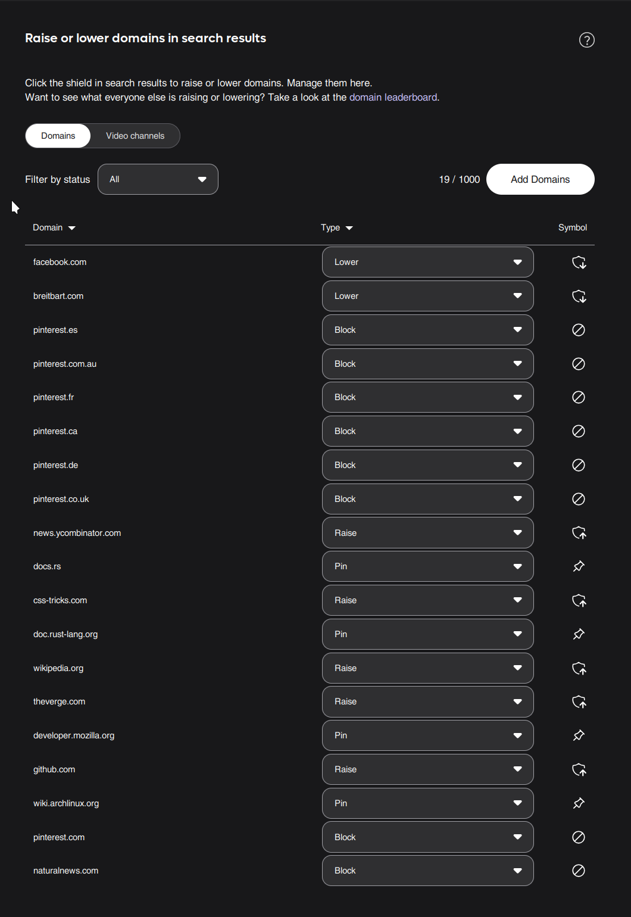Click pin symbol for wiki.archlinux.org
This screenshot has width=631, height=917.
click(x=579, y=803)
